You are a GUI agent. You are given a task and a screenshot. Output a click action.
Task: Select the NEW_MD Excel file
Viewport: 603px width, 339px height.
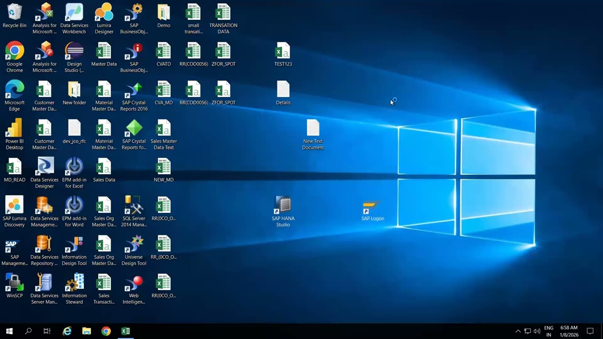[x=164, y=170]
